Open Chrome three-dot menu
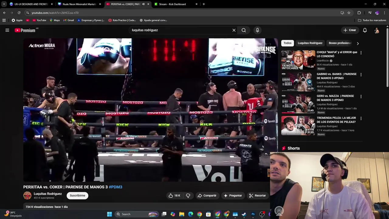Screen dimensions: 389x219 pyautogui.click(x=385, y=13)
